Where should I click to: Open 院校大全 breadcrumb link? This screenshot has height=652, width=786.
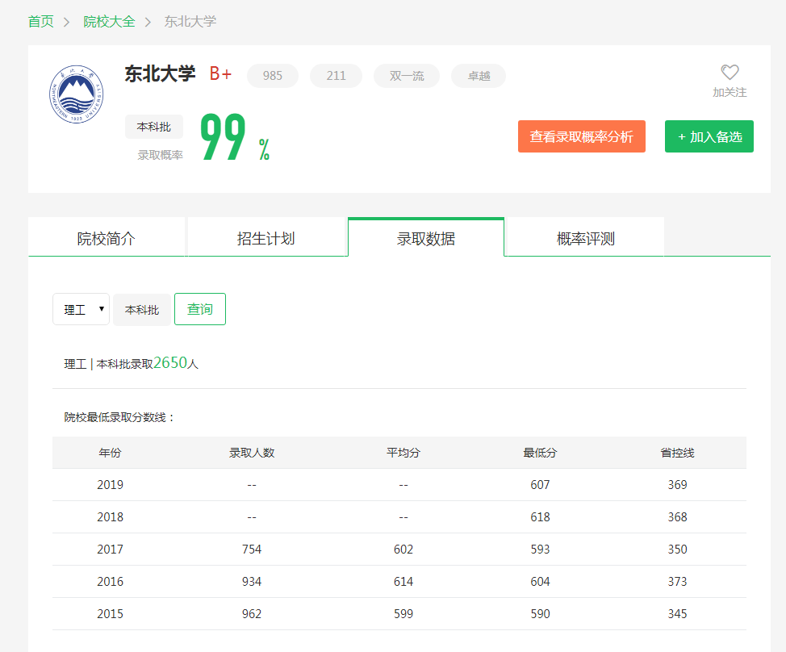click(109, 22)
